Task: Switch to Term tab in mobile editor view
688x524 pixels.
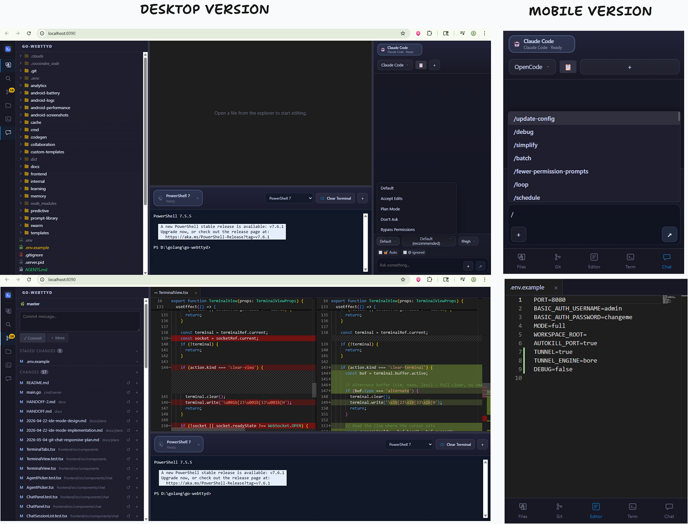Action: pyautogui.click(x=632, y=510)
